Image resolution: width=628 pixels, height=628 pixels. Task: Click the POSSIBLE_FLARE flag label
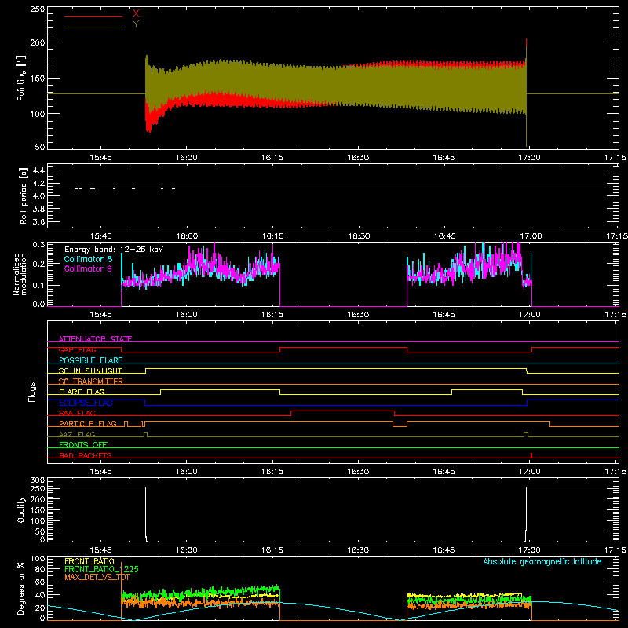coord(90,360)
